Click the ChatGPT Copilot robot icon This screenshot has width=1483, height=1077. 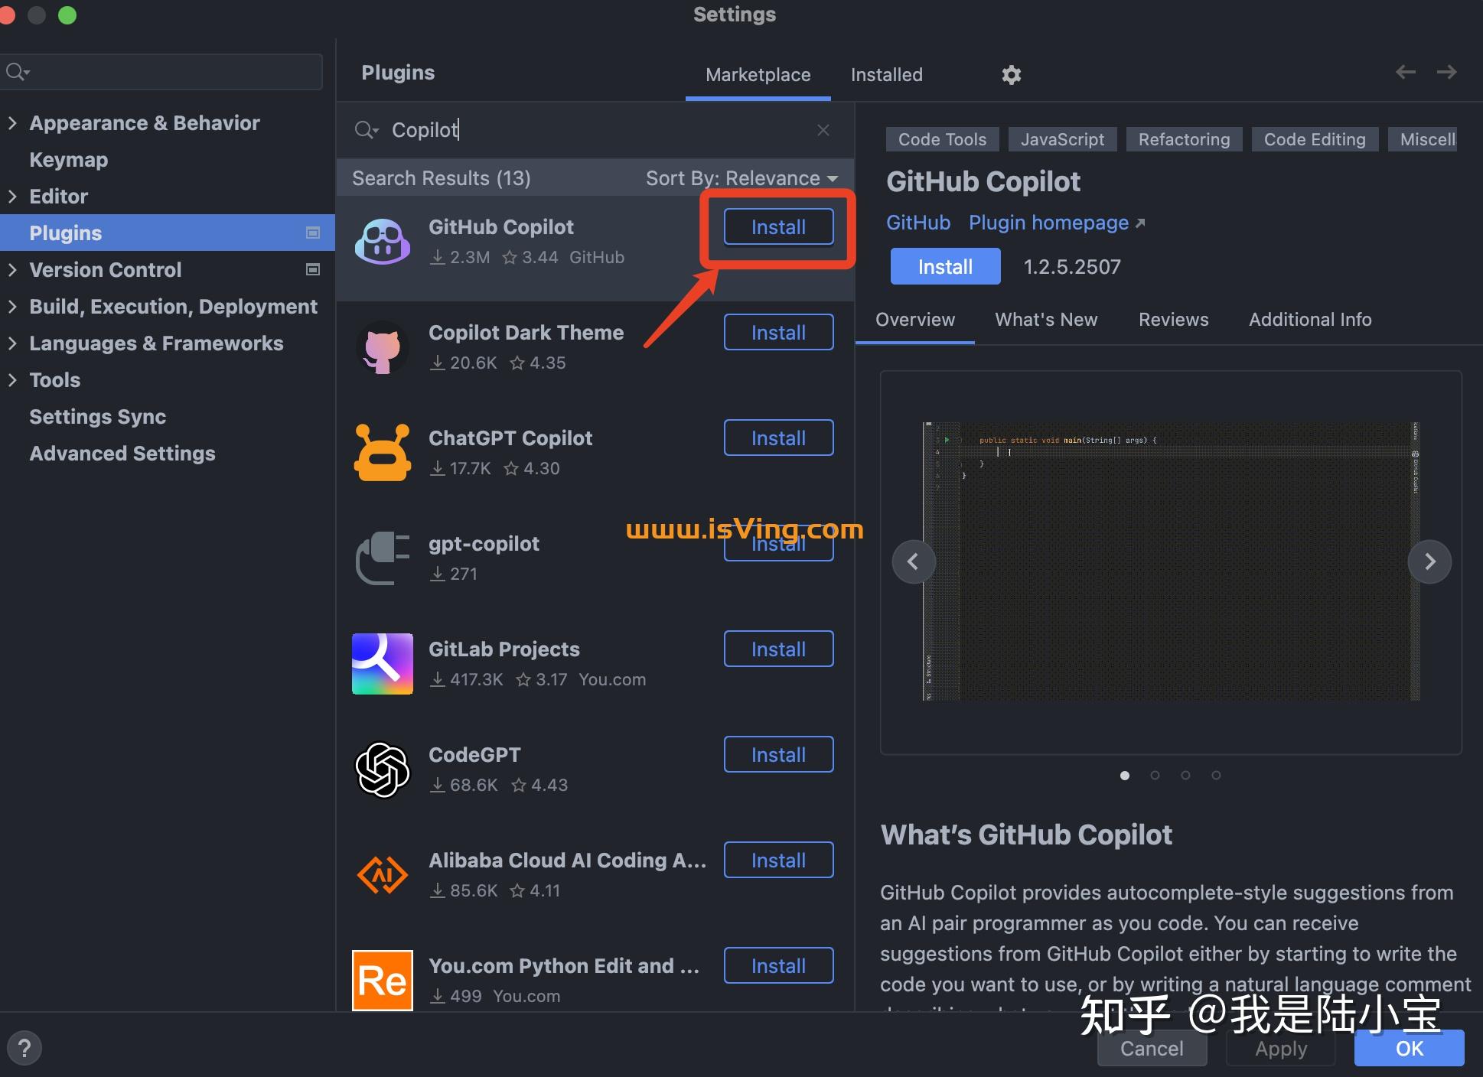[x=383, y=453]
